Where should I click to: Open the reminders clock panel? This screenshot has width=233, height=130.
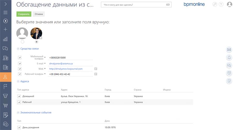click(229, 73)
